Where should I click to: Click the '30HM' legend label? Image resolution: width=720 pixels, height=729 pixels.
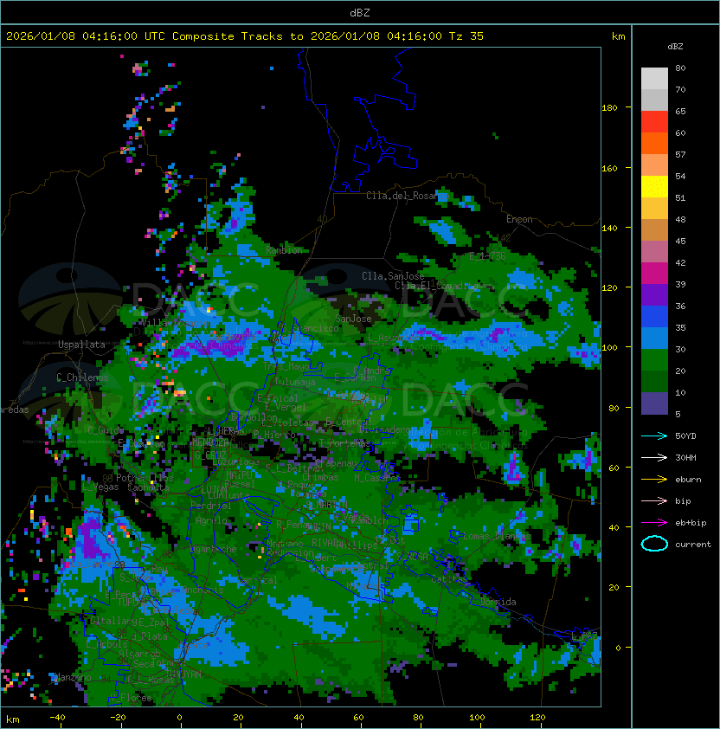click(685, 458)
